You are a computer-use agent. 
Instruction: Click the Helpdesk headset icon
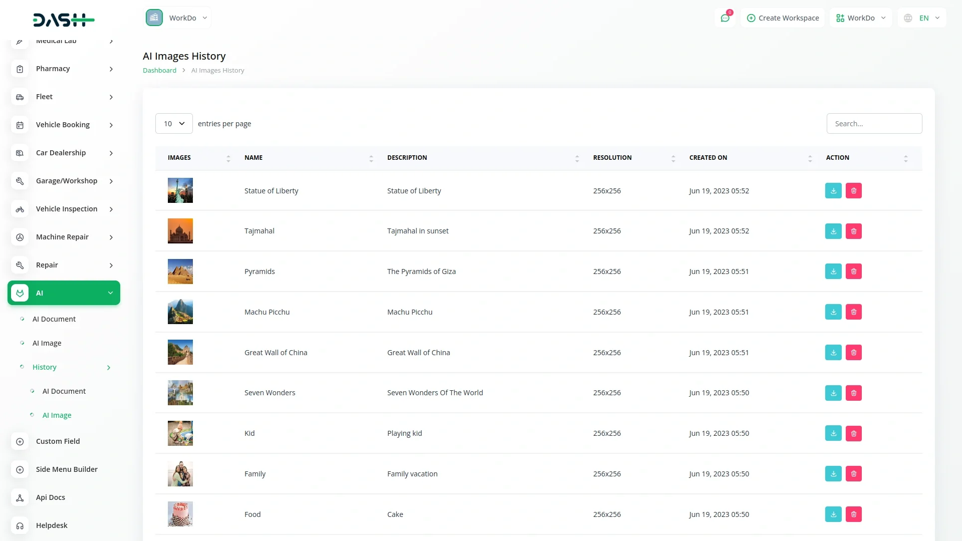(x=20, y=525)
